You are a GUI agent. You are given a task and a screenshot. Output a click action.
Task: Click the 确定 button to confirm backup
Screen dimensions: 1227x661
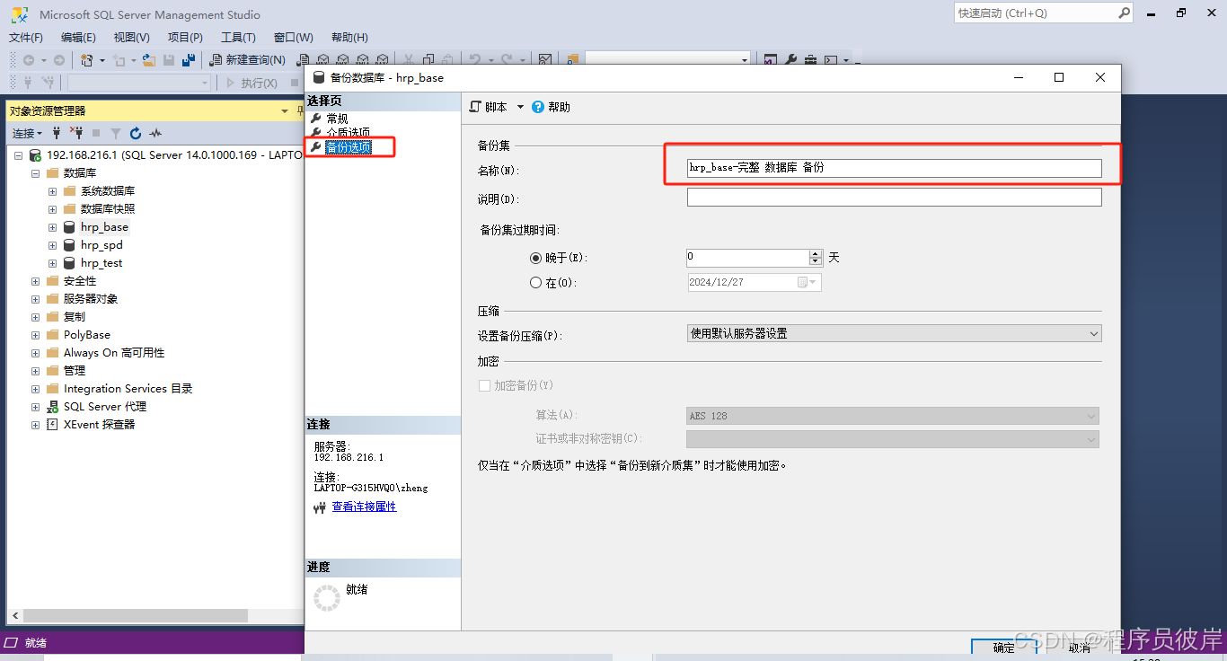[x=1003, y=647]
